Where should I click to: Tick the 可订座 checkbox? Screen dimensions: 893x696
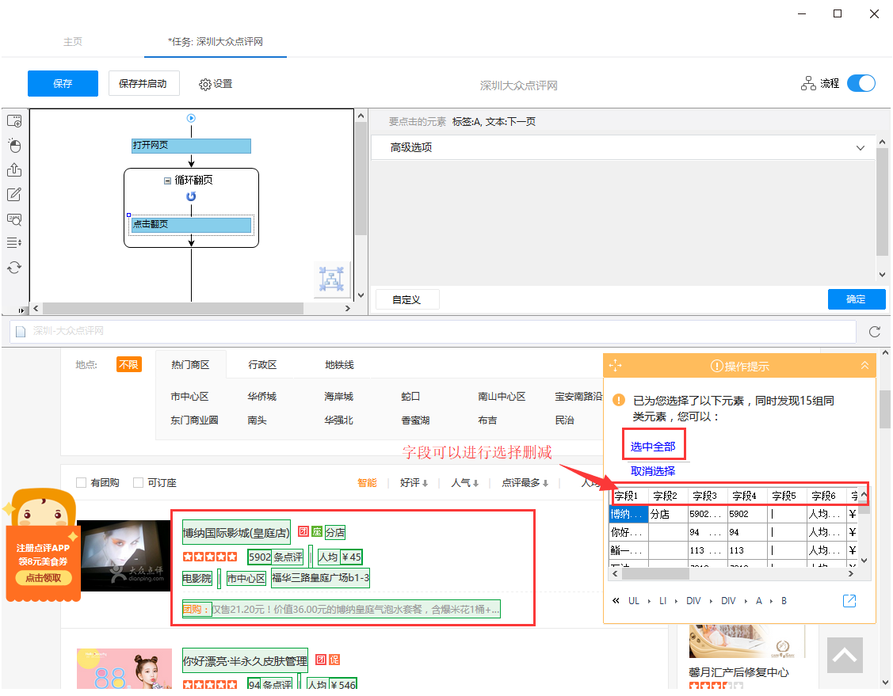click(x=139, y=483)
